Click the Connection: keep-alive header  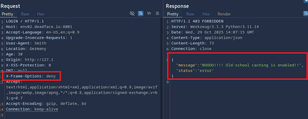point(32,109)
